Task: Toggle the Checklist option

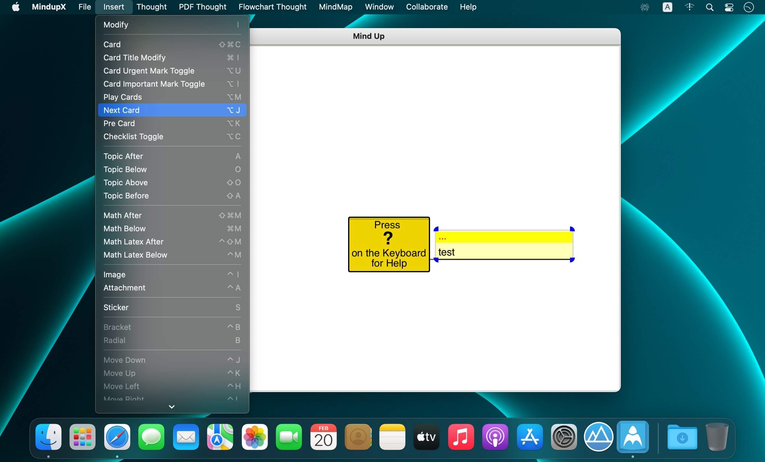Action: pos(172,137)
